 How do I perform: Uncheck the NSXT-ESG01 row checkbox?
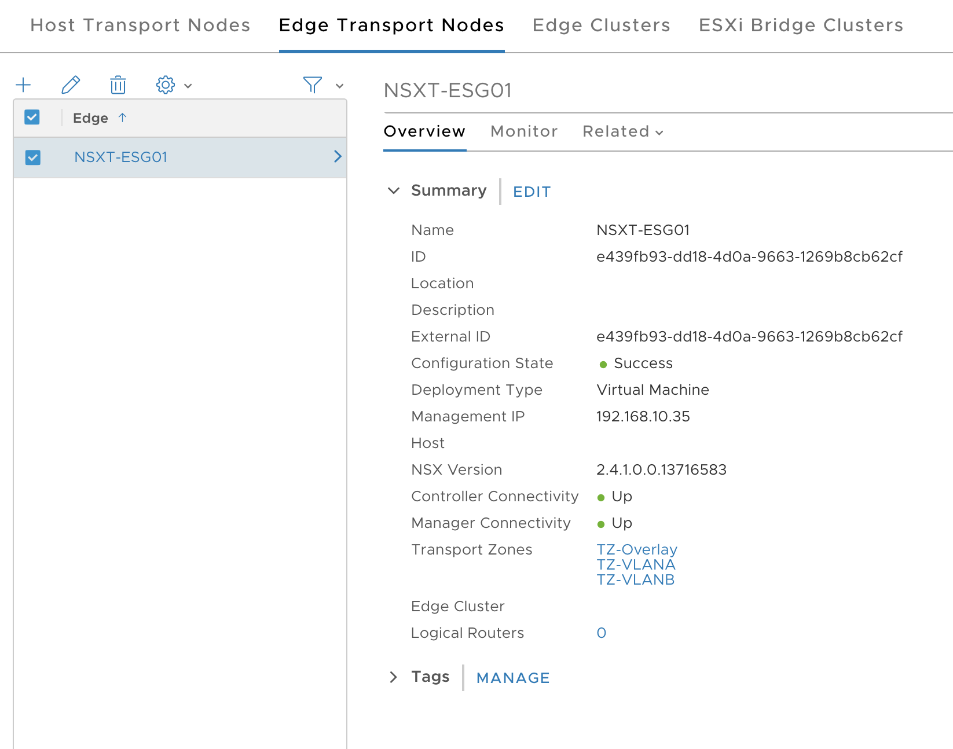coord(33,157)
